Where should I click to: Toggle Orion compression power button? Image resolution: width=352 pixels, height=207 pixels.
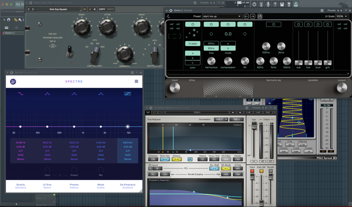click(228, 24)
